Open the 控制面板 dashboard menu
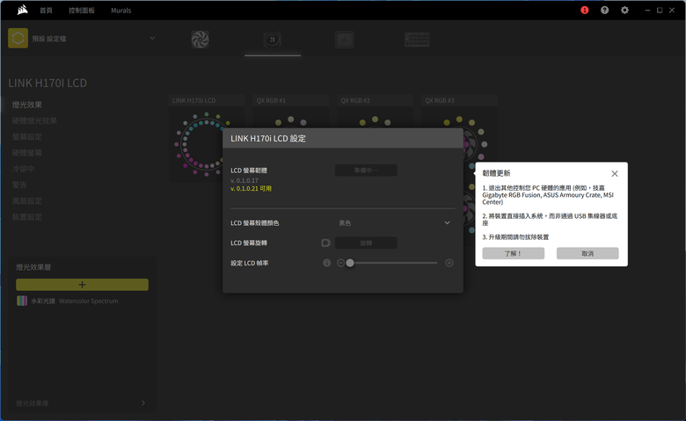This screenshot has height=421, width=686. click(x=82, y=10)
